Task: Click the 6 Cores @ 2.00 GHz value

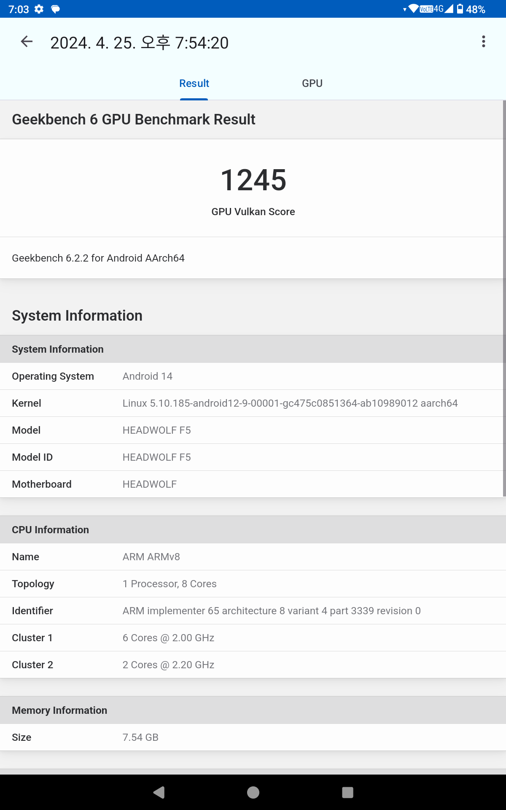Action: pos(168,638)
